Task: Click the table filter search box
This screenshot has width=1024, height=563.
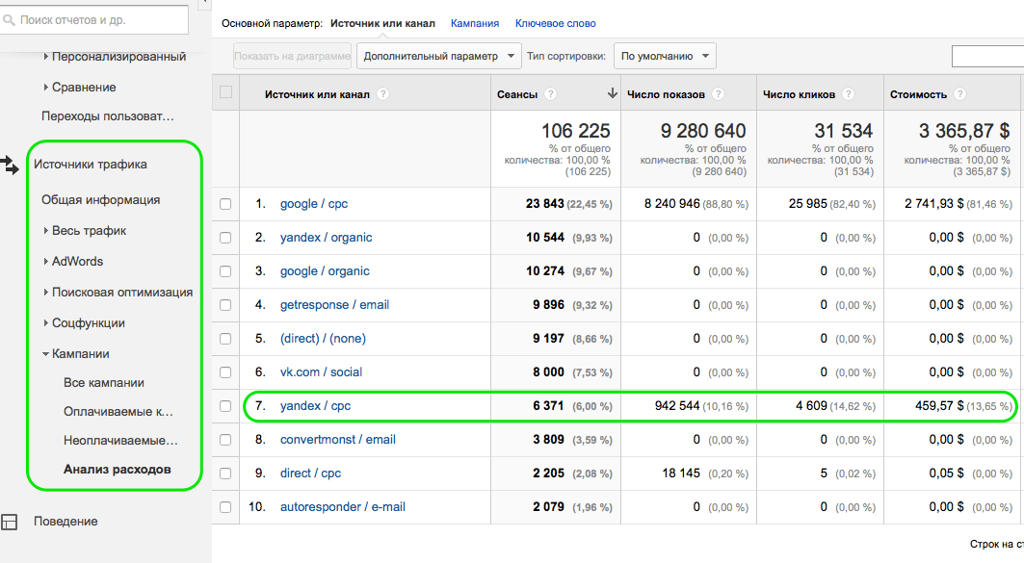Action: coord(987,56)
